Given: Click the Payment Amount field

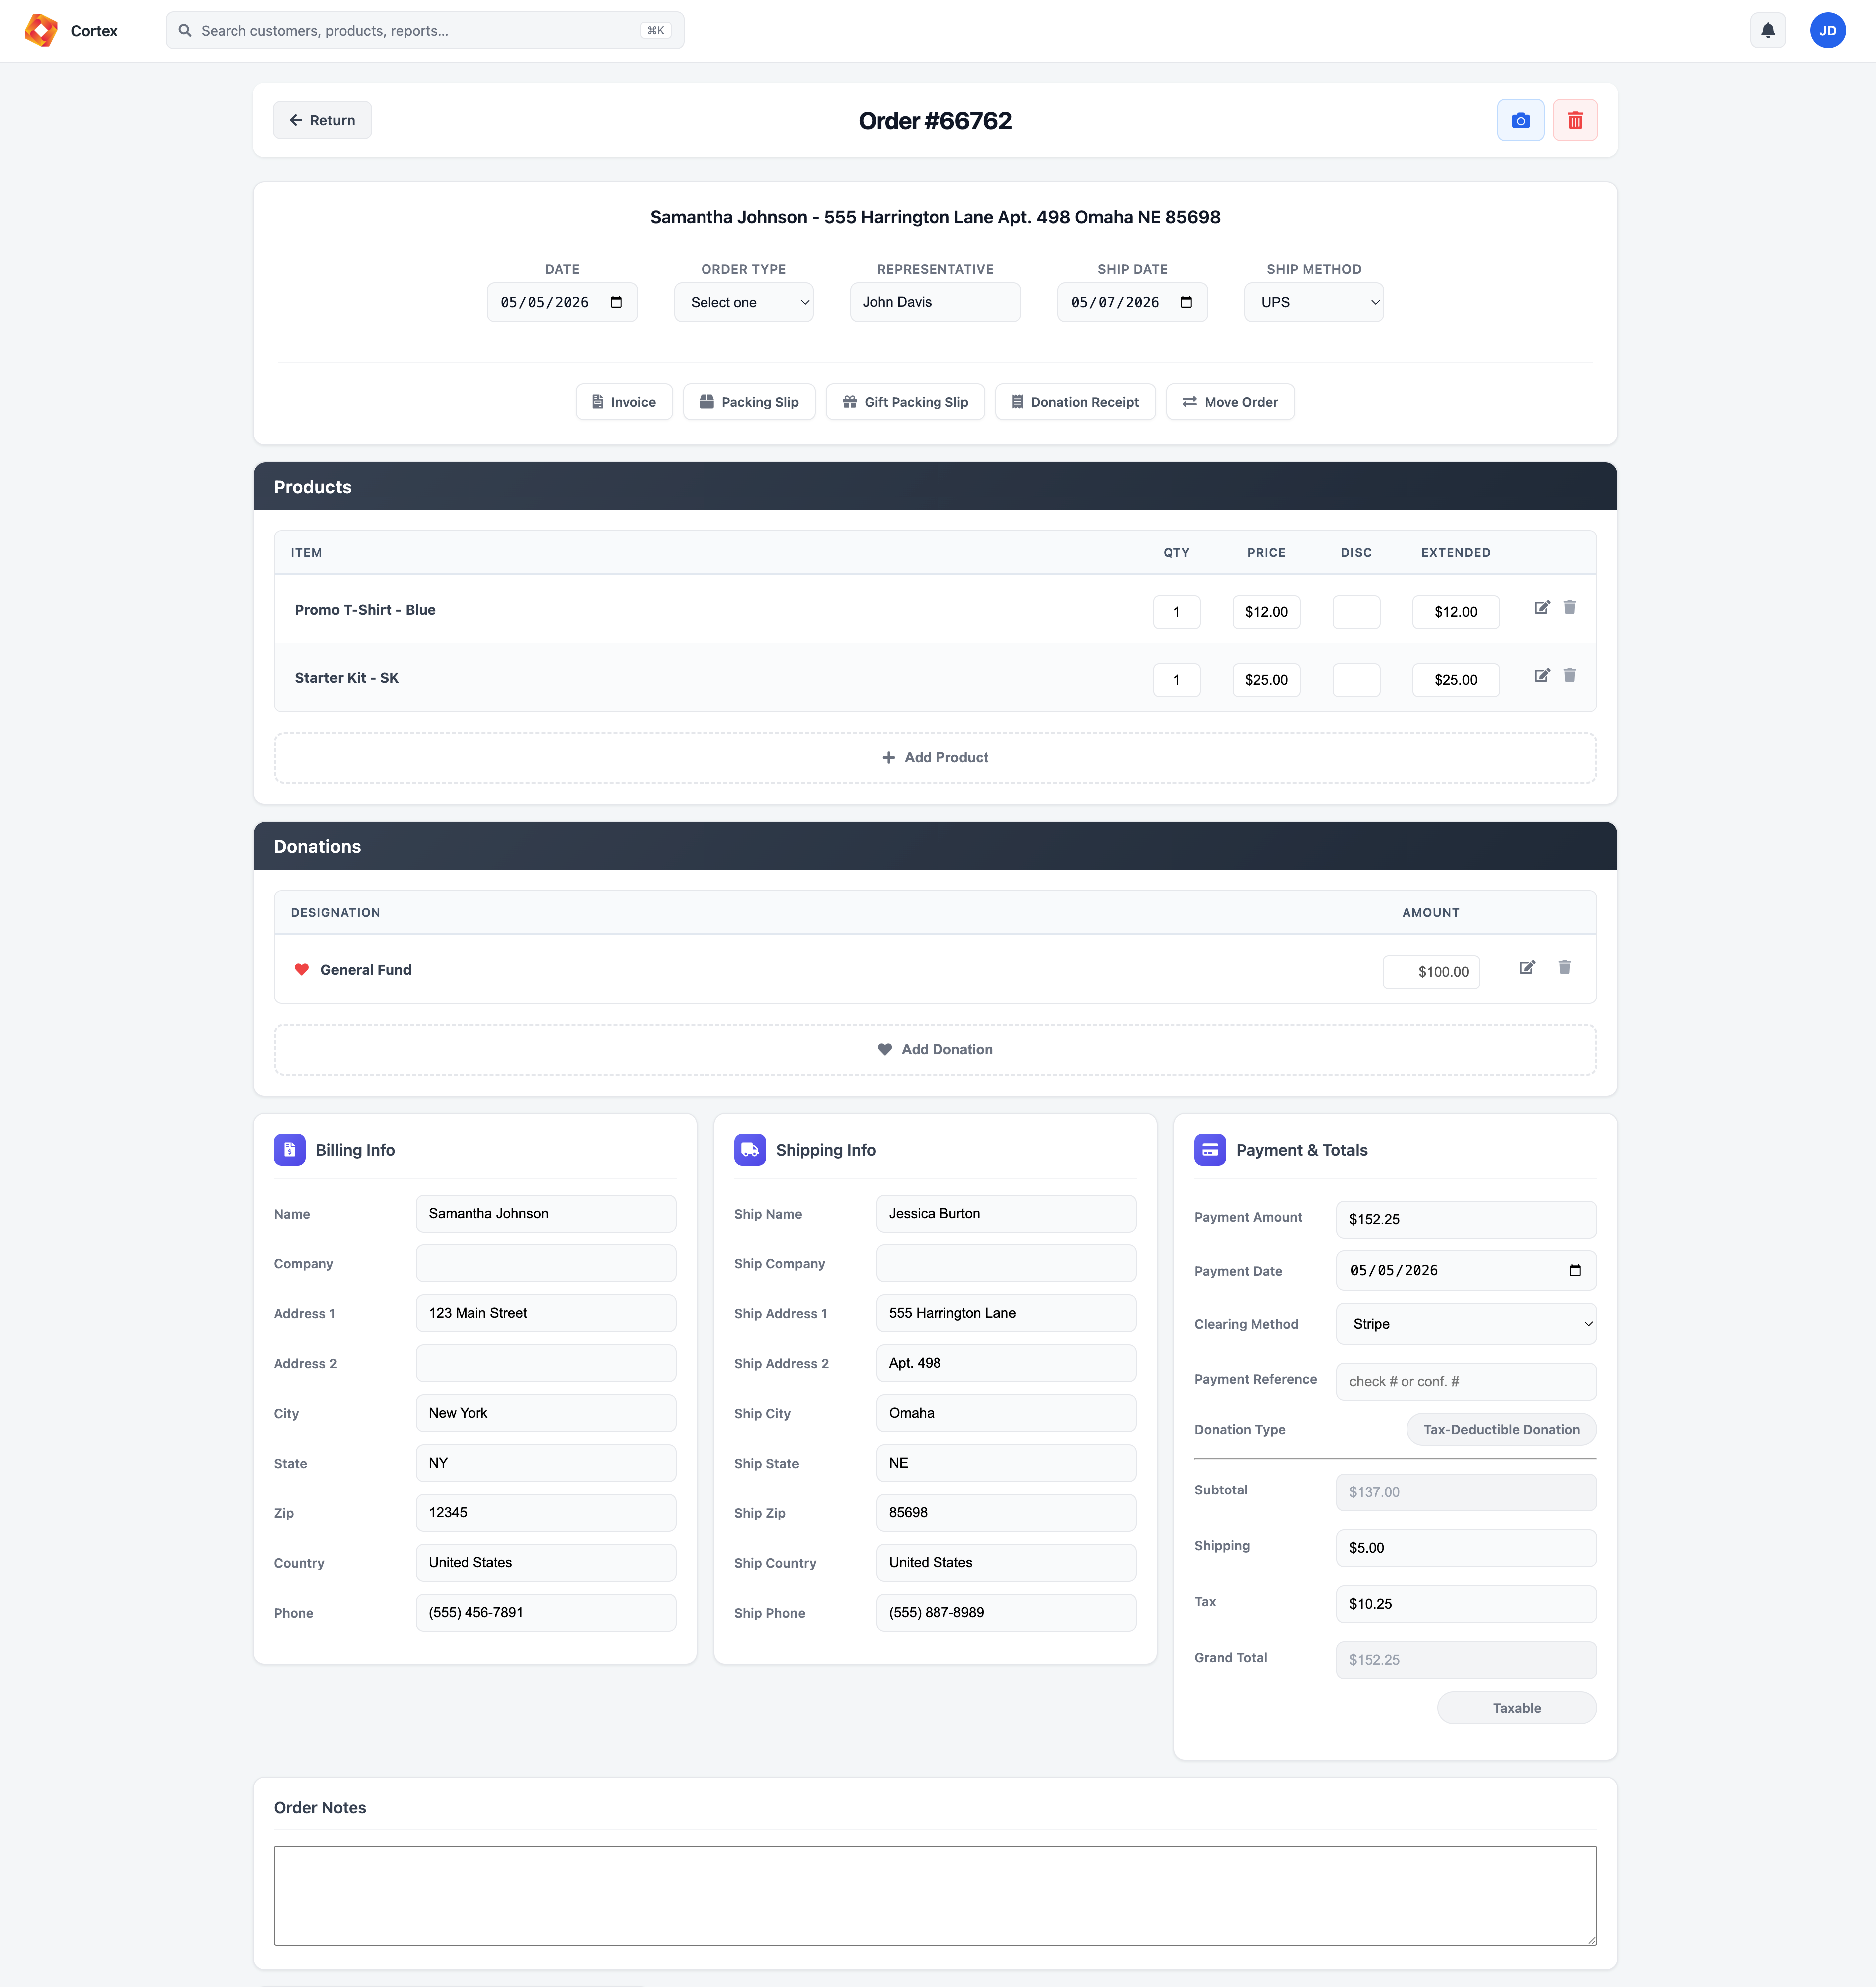Looking at the screenshot, I should point(1466,1219).
